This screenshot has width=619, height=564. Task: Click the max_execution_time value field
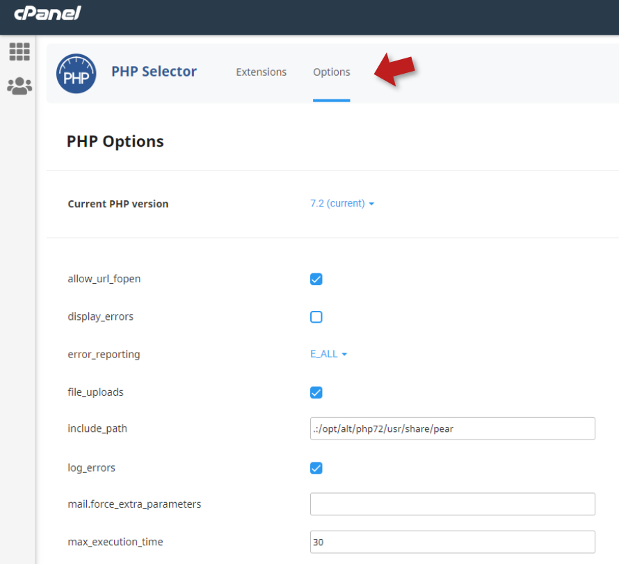point(452,542)
